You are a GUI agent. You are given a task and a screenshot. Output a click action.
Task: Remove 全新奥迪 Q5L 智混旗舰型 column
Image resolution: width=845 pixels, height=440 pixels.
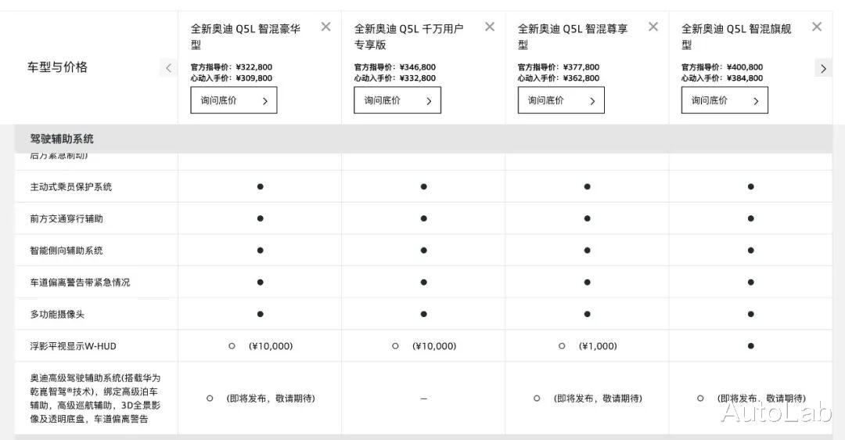point(817,27)
